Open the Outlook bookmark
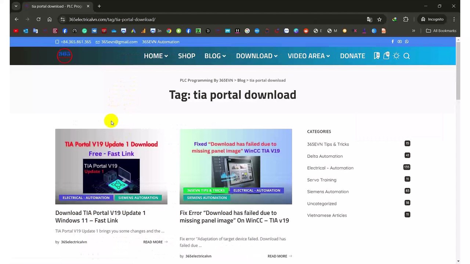The width and height of the screenshot is (470, 264). coord(26,31)
